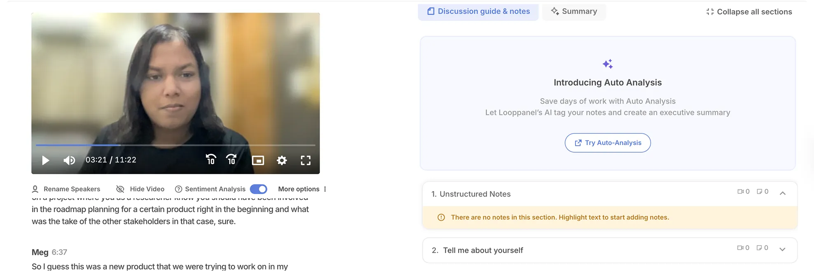Image resolution: width=814 pixels, height=271 pixels.
Task: Switch to the Summary tab
Action: tap(574, 12)
